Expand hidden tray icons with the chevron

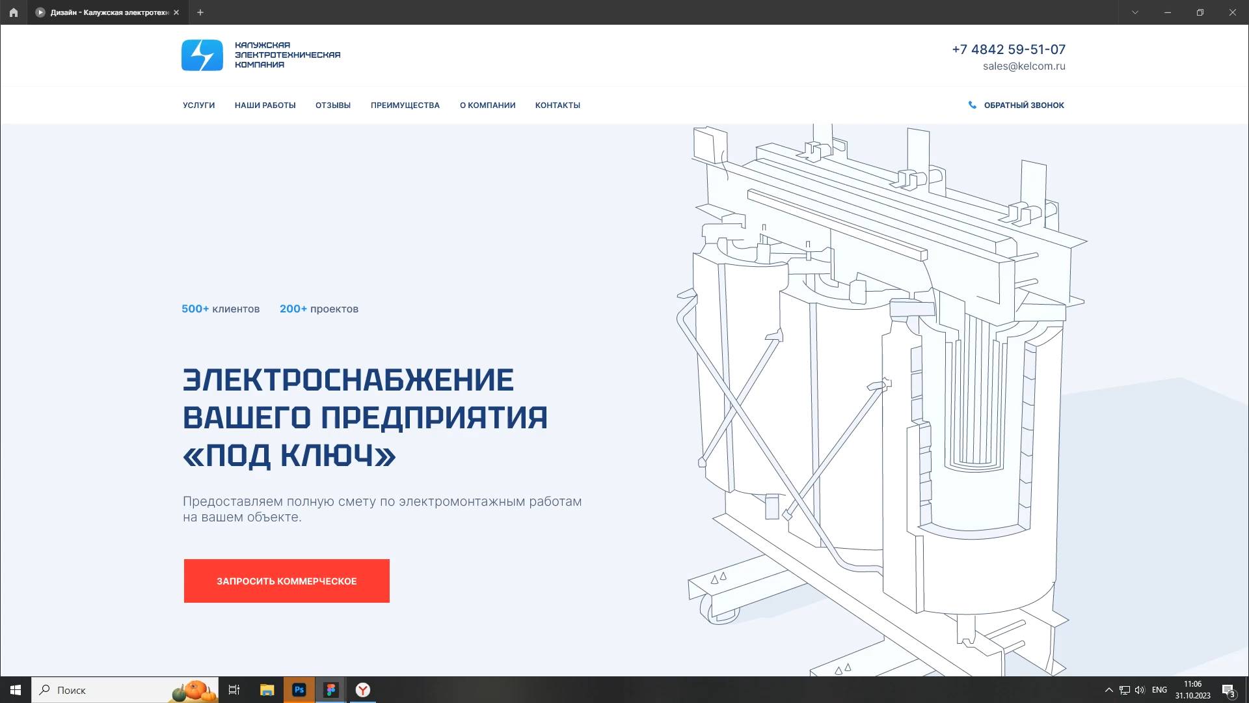coord(1108,690)
